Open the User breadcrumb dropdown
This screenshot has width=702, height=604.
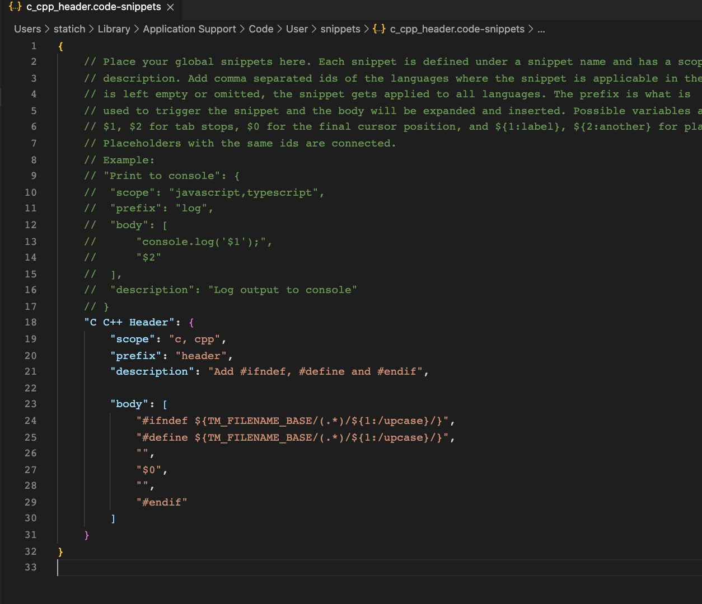point(297,29)
